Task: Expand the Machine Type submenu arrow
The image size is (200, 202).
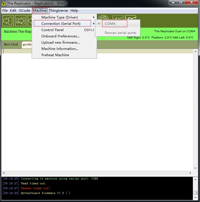Action: (x=94, y=17)
